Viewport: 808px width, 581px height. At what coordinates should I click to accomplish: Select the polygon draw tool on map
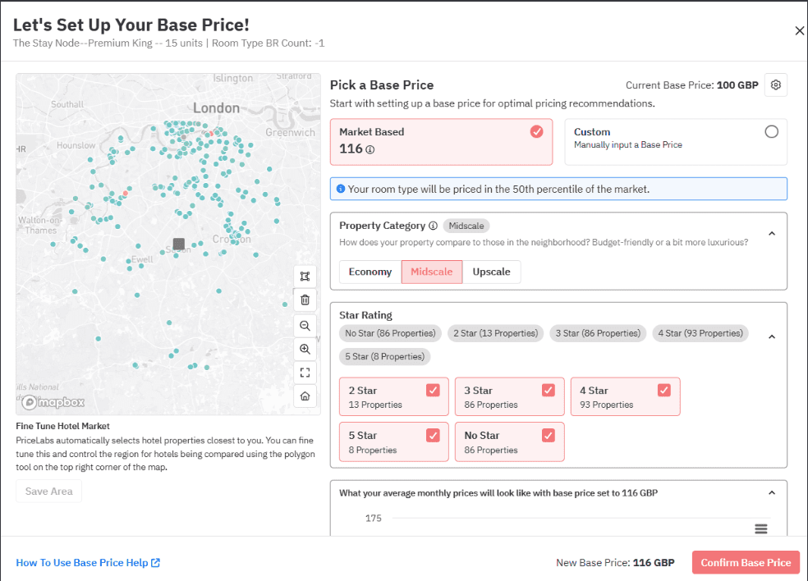pos(305,277)
